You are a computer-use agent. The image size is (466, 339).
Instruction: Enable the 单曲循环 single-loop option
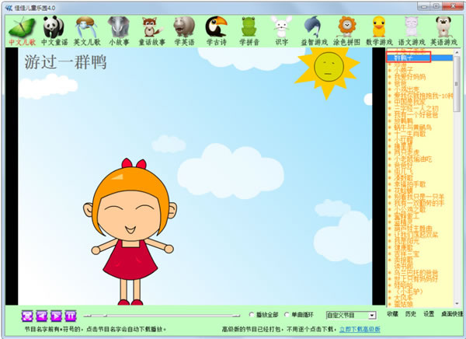tap(287, 315)
